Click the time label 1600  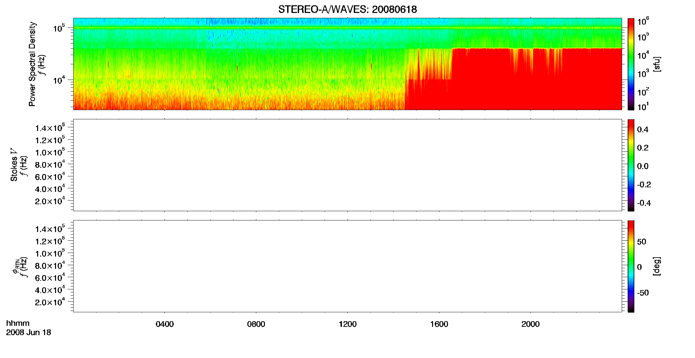439,324
